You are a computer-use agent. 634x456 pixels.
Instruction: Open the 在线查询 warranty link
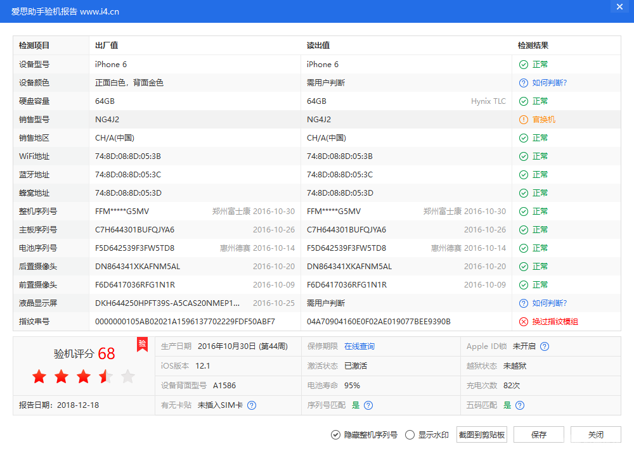(359, 346)
